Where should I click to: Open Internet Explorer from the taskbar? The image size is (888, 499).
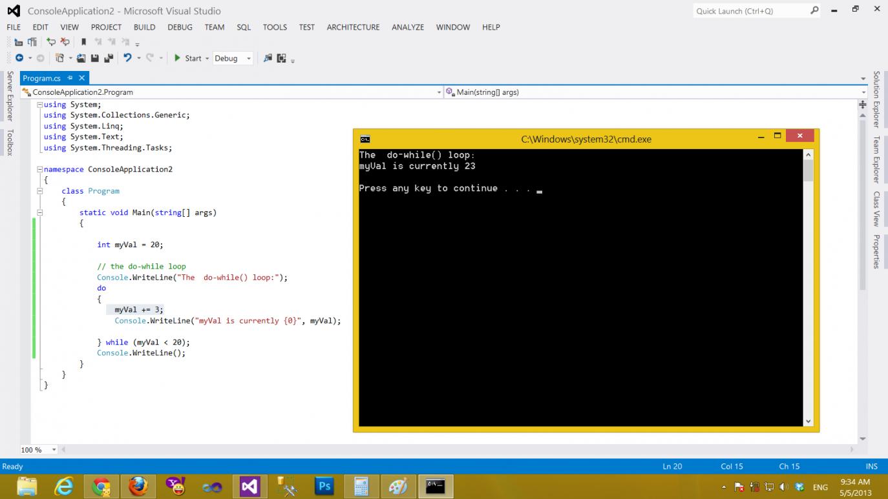point(63,486)
